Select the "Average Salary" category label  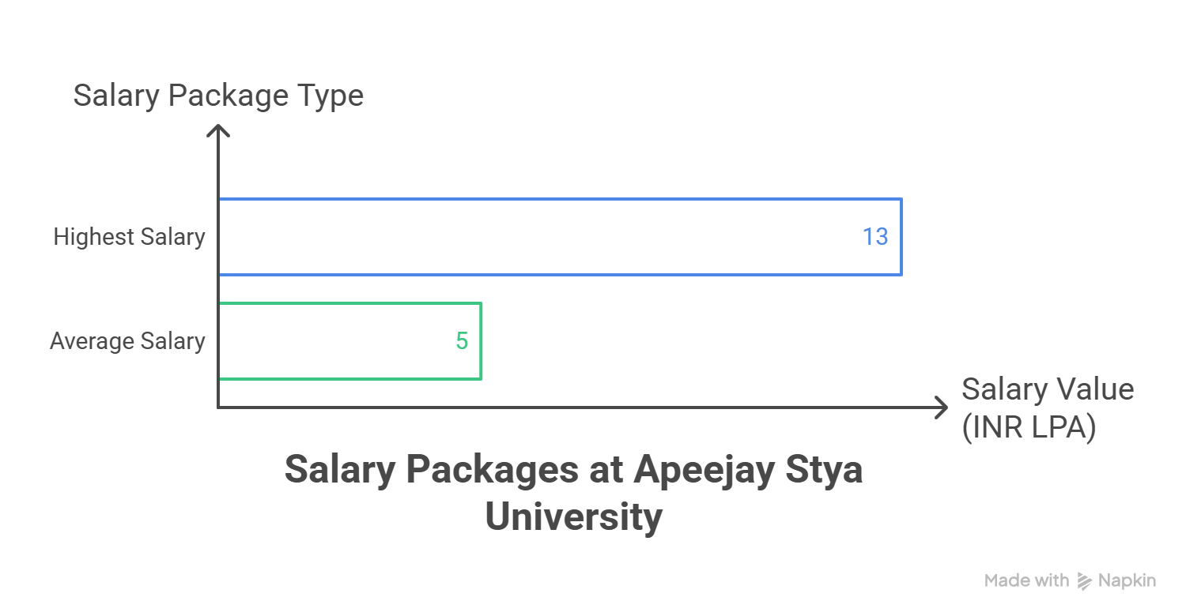pyautogui.click(x=127, y=341)
